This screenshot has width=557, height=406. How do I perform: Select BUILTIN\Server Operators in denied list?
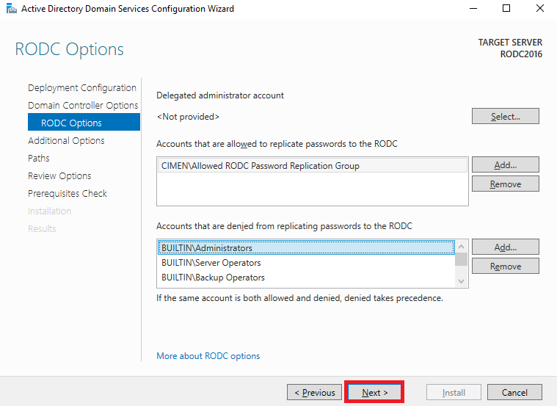click(x=306, y=263)
